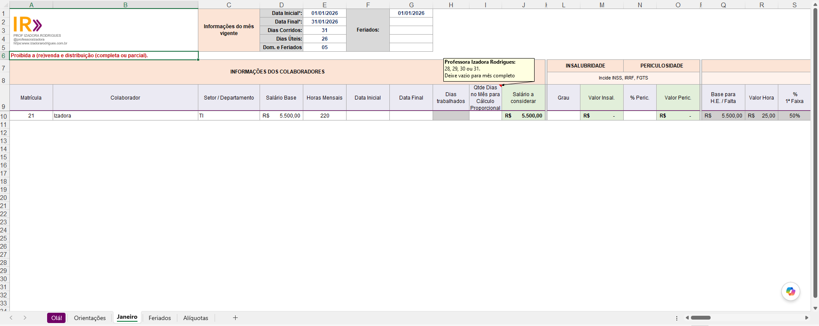Click vertical scrollbar down arrow
819x326 pixels.
coord(815,308)
